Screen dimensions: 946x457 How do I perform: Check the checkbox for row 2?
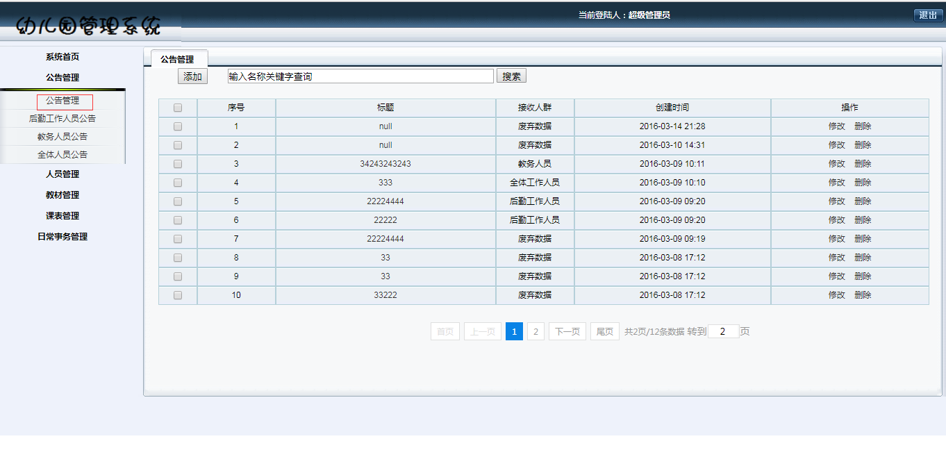click(x=178, y=145)
